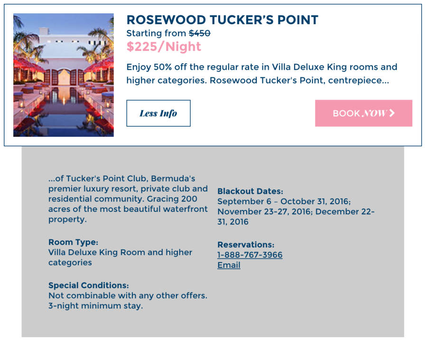Open the Email reservations link
The image size is (427, 341).
(x=229, y=265)
